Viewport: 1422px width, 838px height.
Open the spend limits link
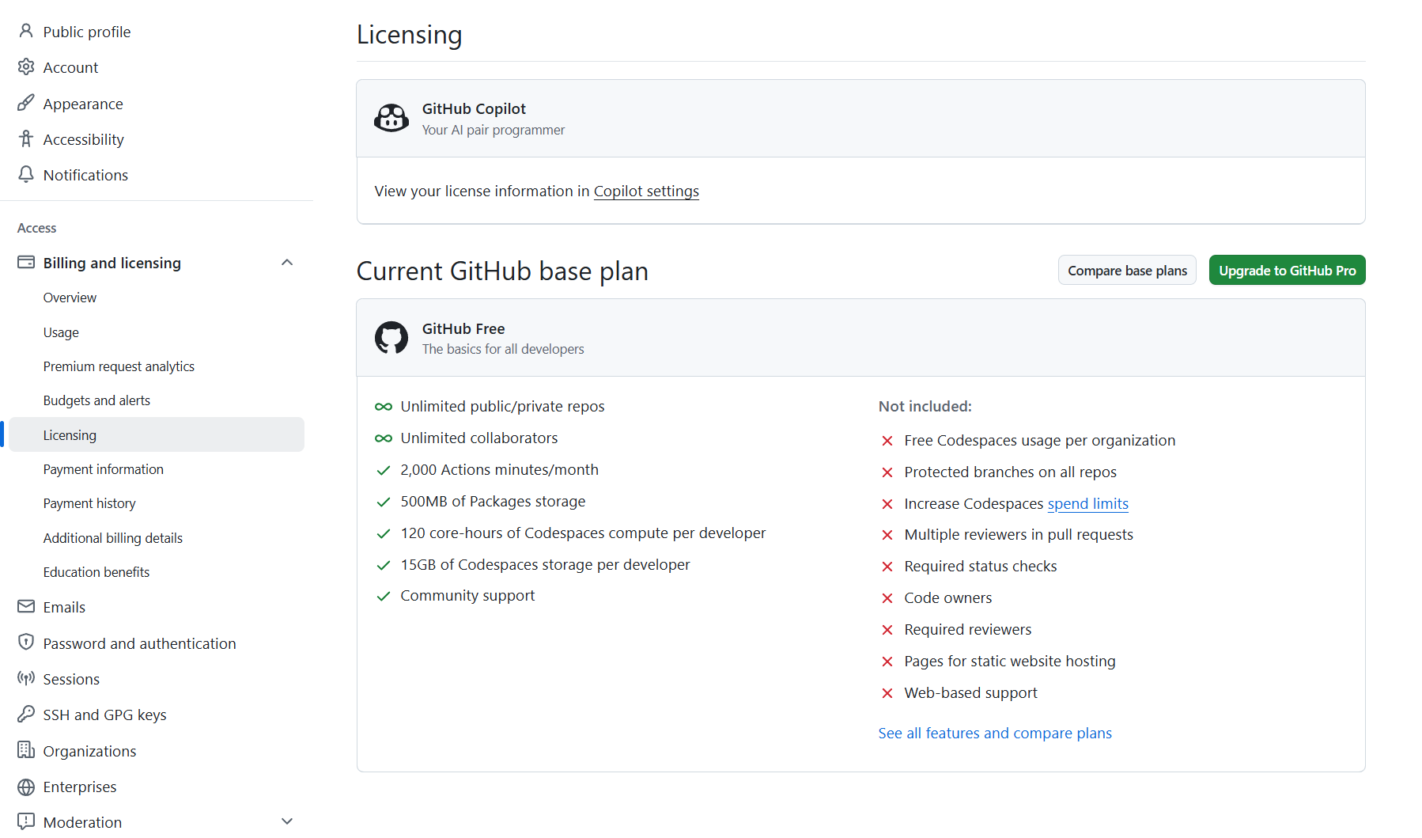[x=1087, y=503]
